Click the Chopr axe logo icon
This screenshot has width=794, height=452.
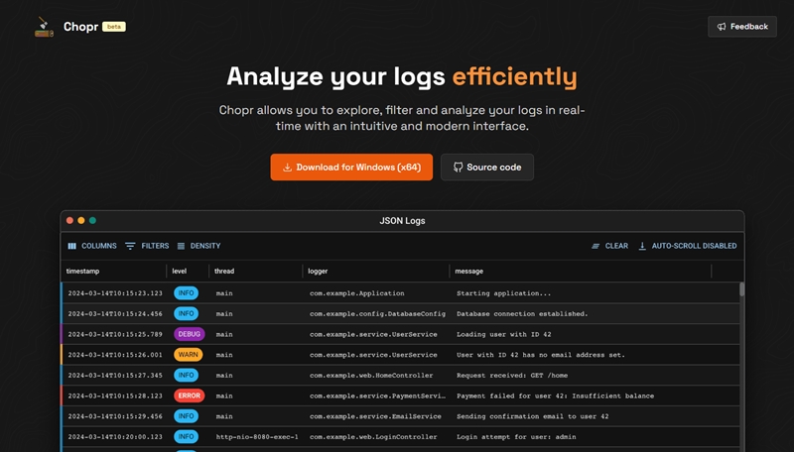point(43,27)
